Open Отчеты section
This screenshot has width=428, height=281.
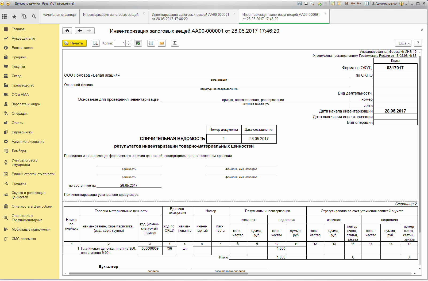[x=29, y=123]
